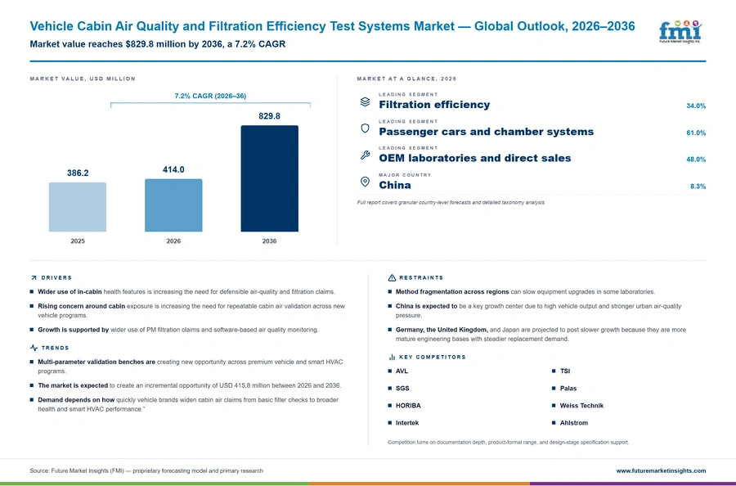Click the location pin icon beside China
This screenshot has width=736, height=486.
365,182
